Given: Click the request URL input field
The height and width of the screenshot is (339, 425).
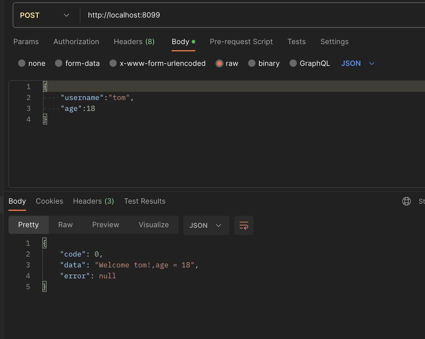Looking at the screenshot, I should 242,15.
